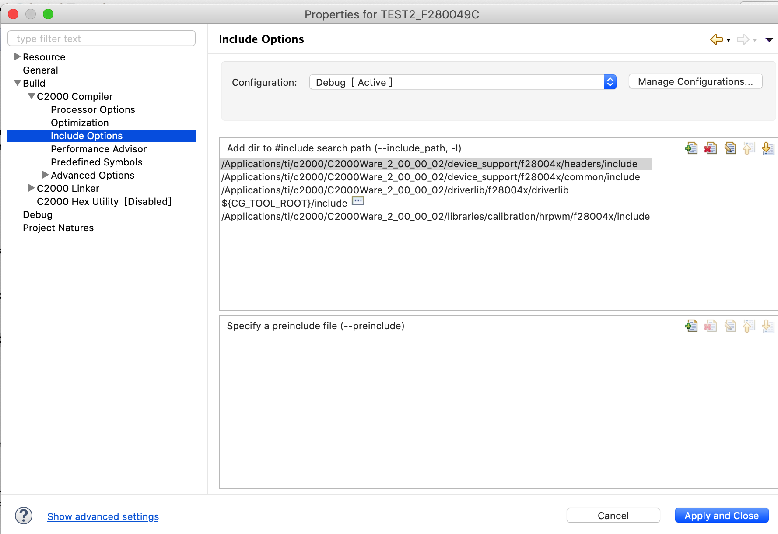The image size is (778, 534).
Task: Click browse ellipsis icon beside CG_TOOL_ROOT include
Action: [x=358, y=201]
